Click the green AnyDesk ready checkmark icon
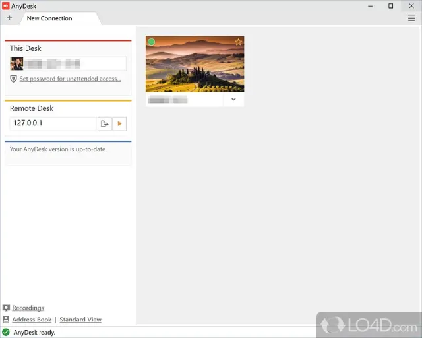 (x=6, y=332)
